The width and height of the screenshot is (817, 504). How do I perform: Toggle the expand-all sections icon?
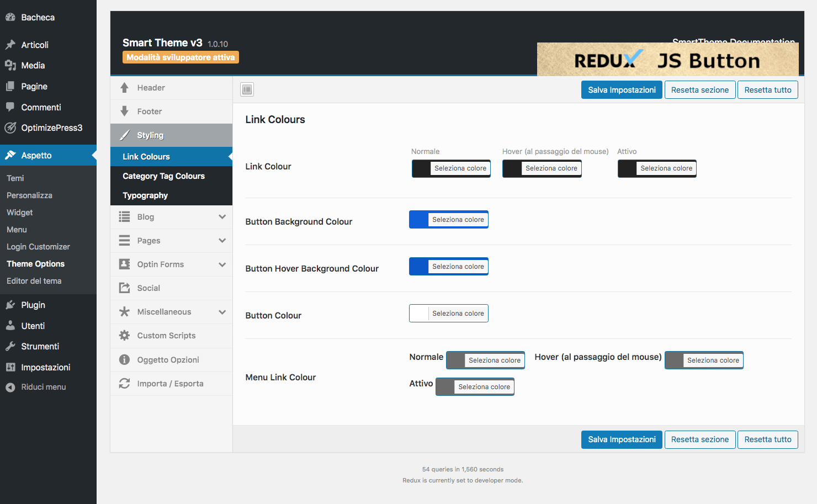click(x=247, y=89)
